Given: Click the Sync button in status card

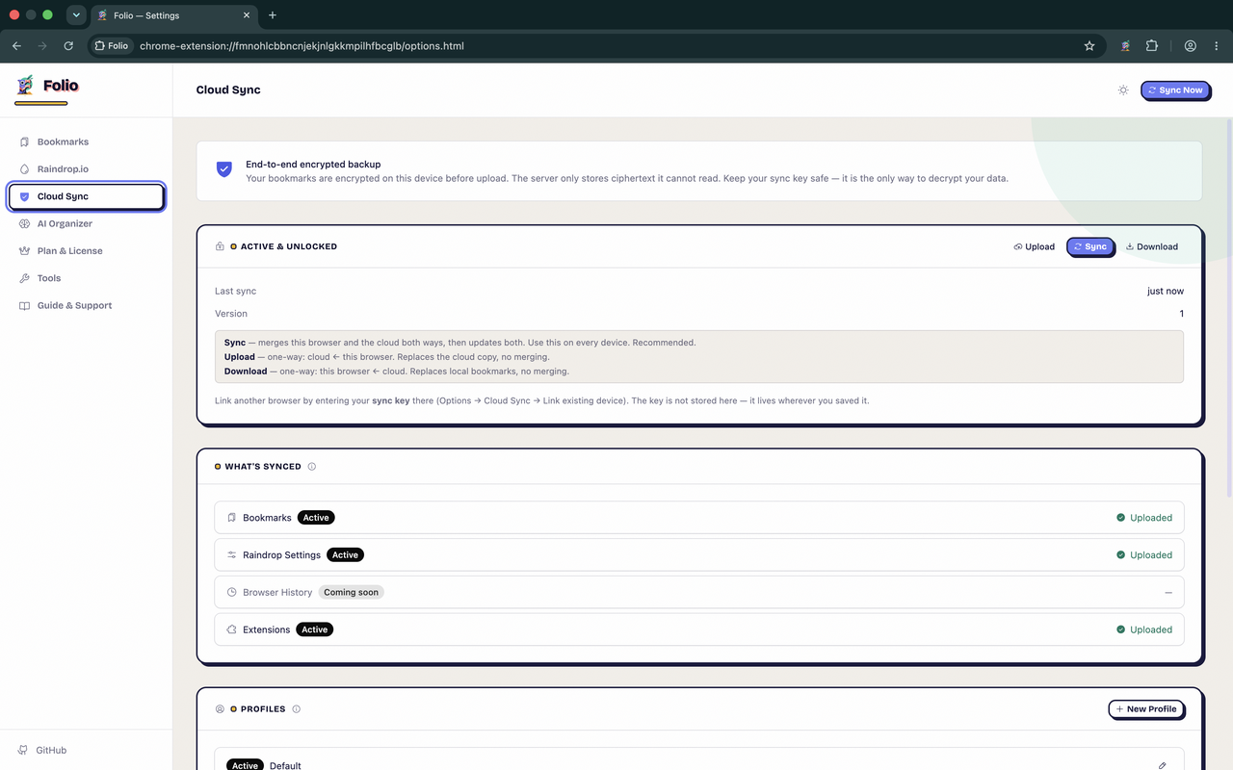Looking at the screenshot, I should [1089, 246].
